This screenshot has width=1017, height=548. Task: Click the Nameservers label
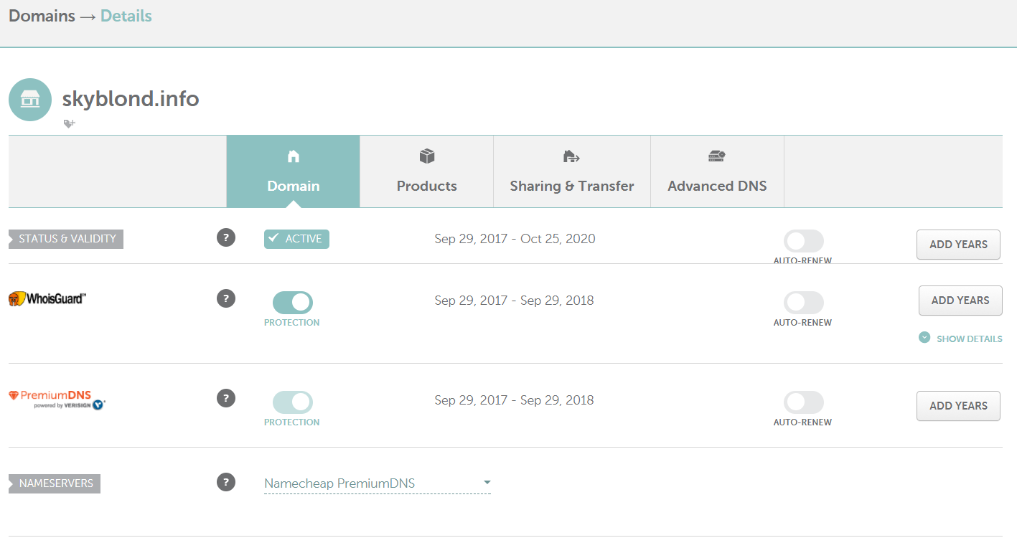click(55, 483)
